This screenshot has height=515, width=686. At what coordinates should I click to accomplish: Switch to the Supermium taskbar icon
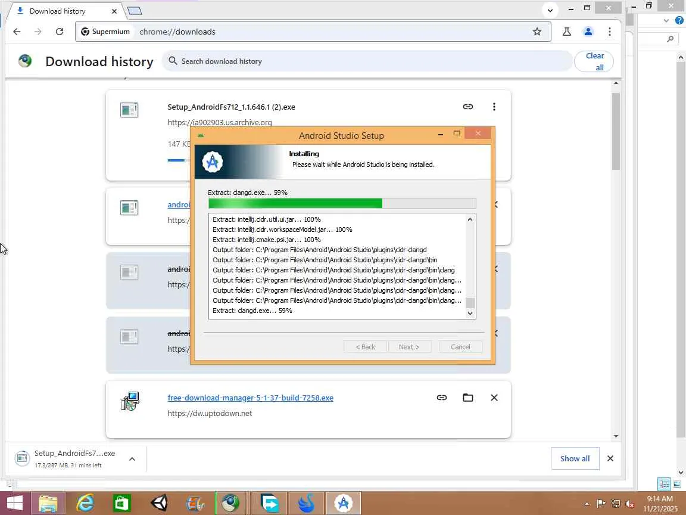coord(230,503)
